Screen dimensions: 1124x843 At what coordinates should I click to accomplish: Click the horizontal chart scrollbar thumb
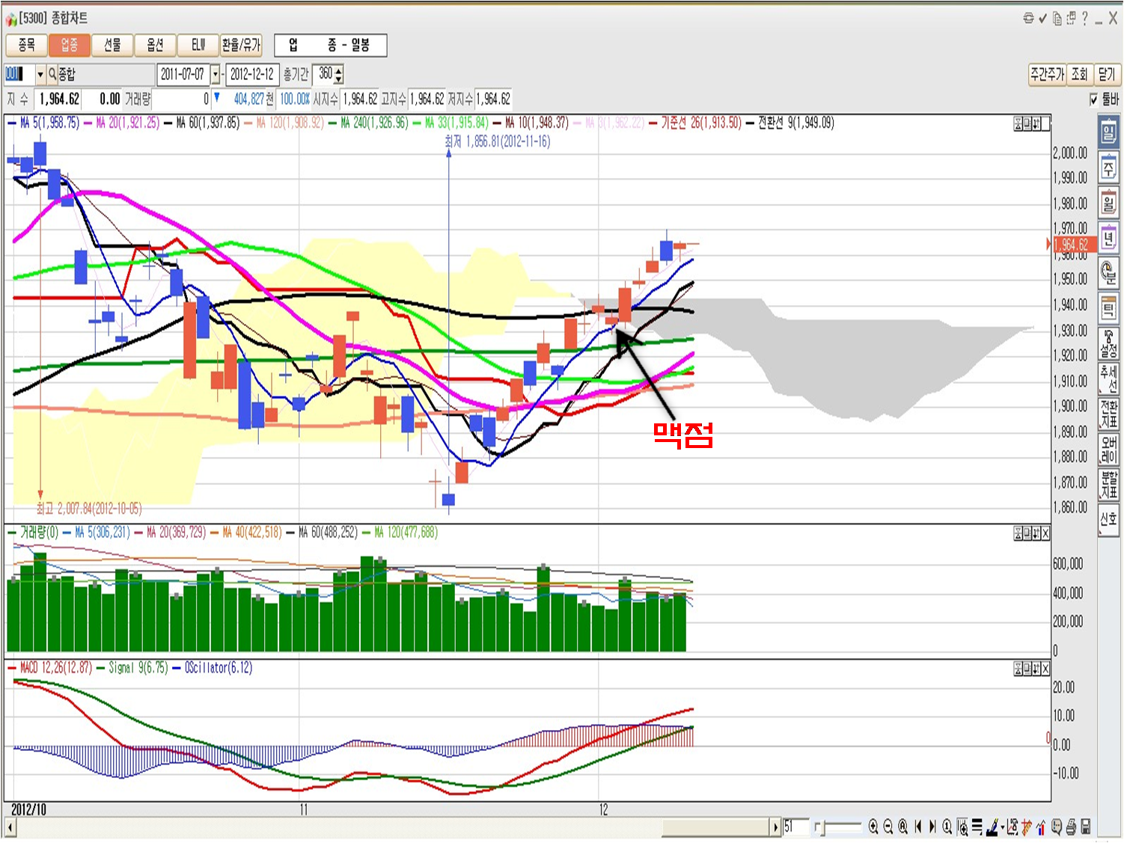click(716, 827)
